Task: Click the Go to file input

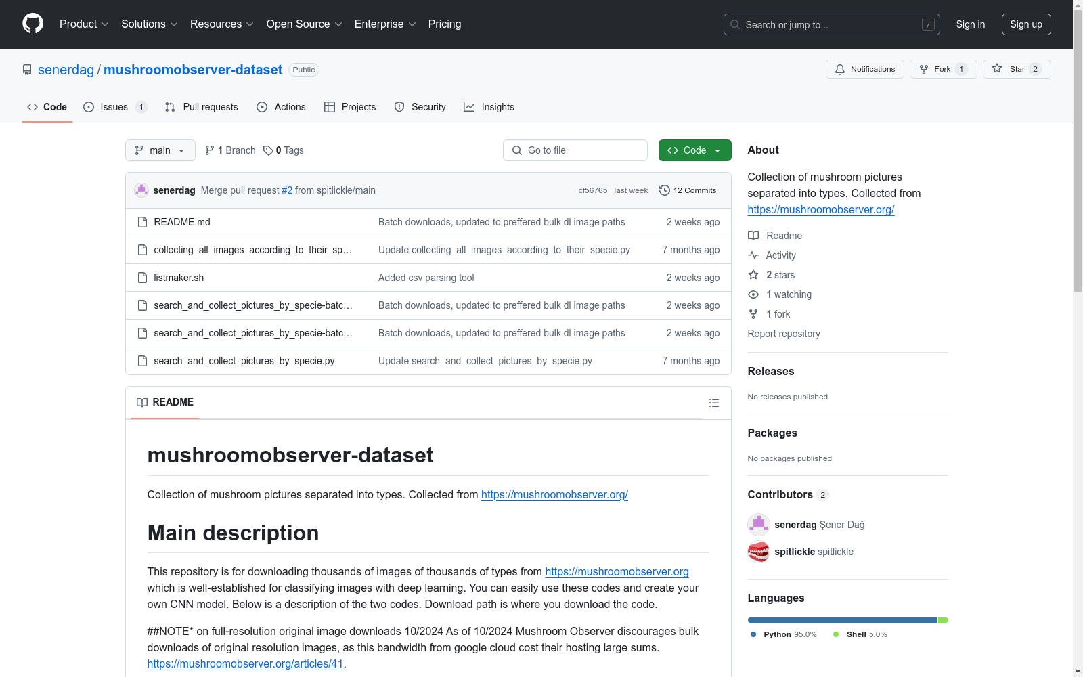Action: point(575,150)
